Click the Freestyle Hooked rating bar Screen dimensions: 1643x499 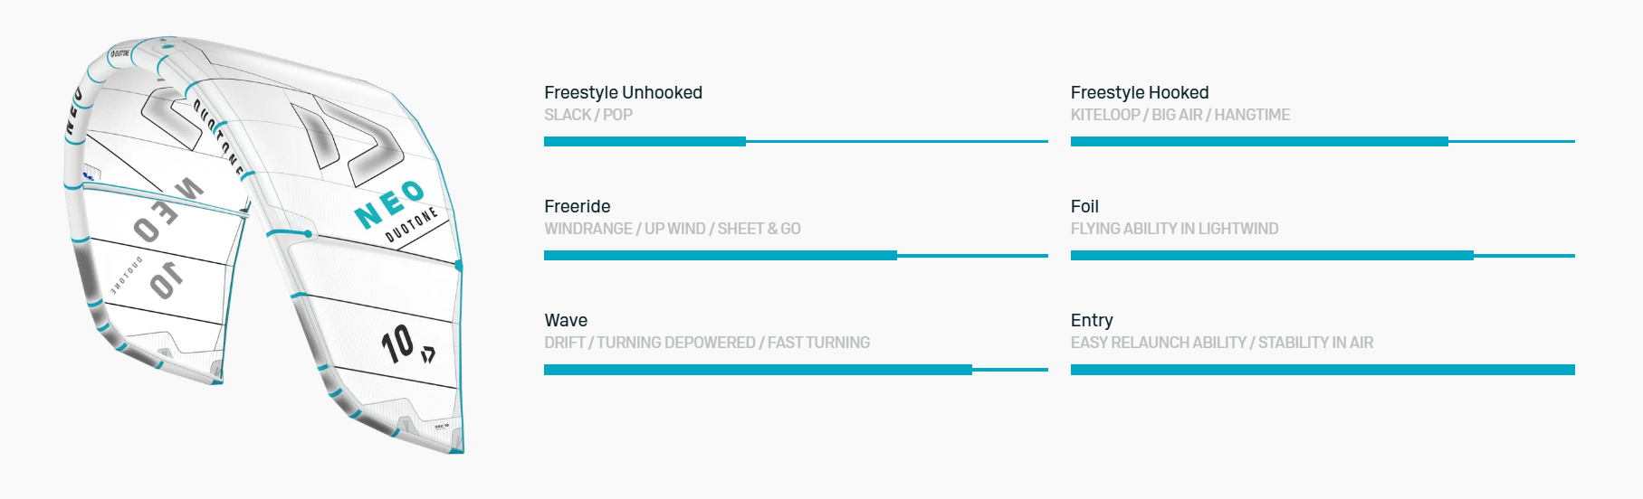[x=1322, y=142]
